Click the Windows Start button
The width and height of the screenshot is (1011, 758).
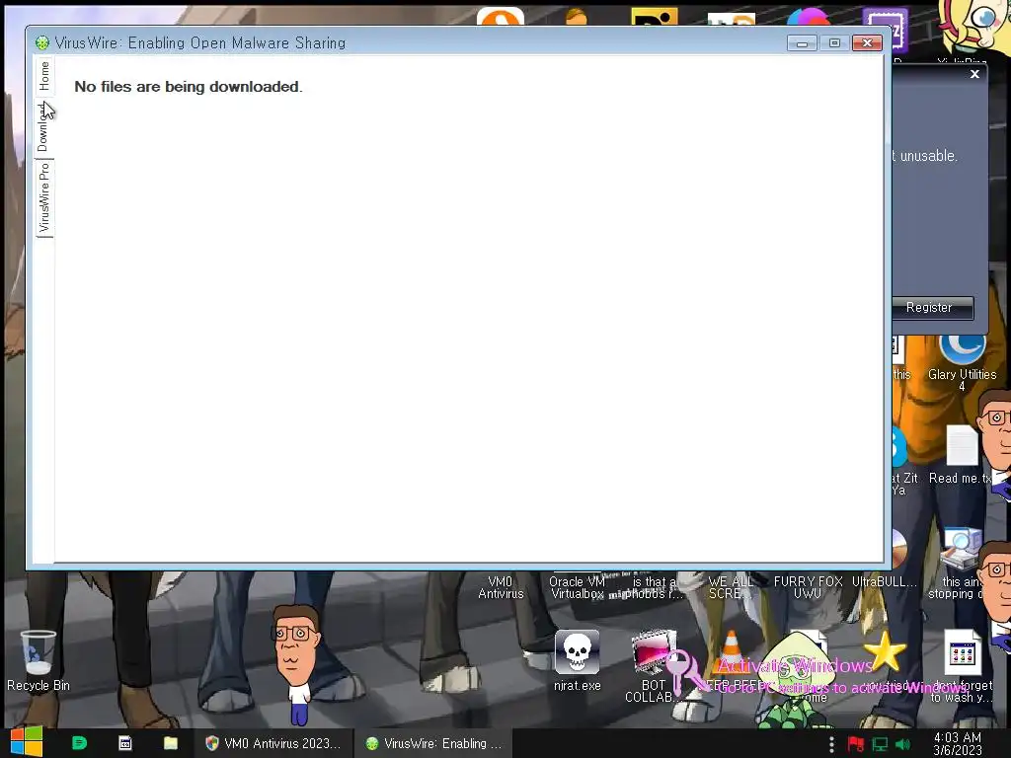pyautogui.click(x=27, y=742)
